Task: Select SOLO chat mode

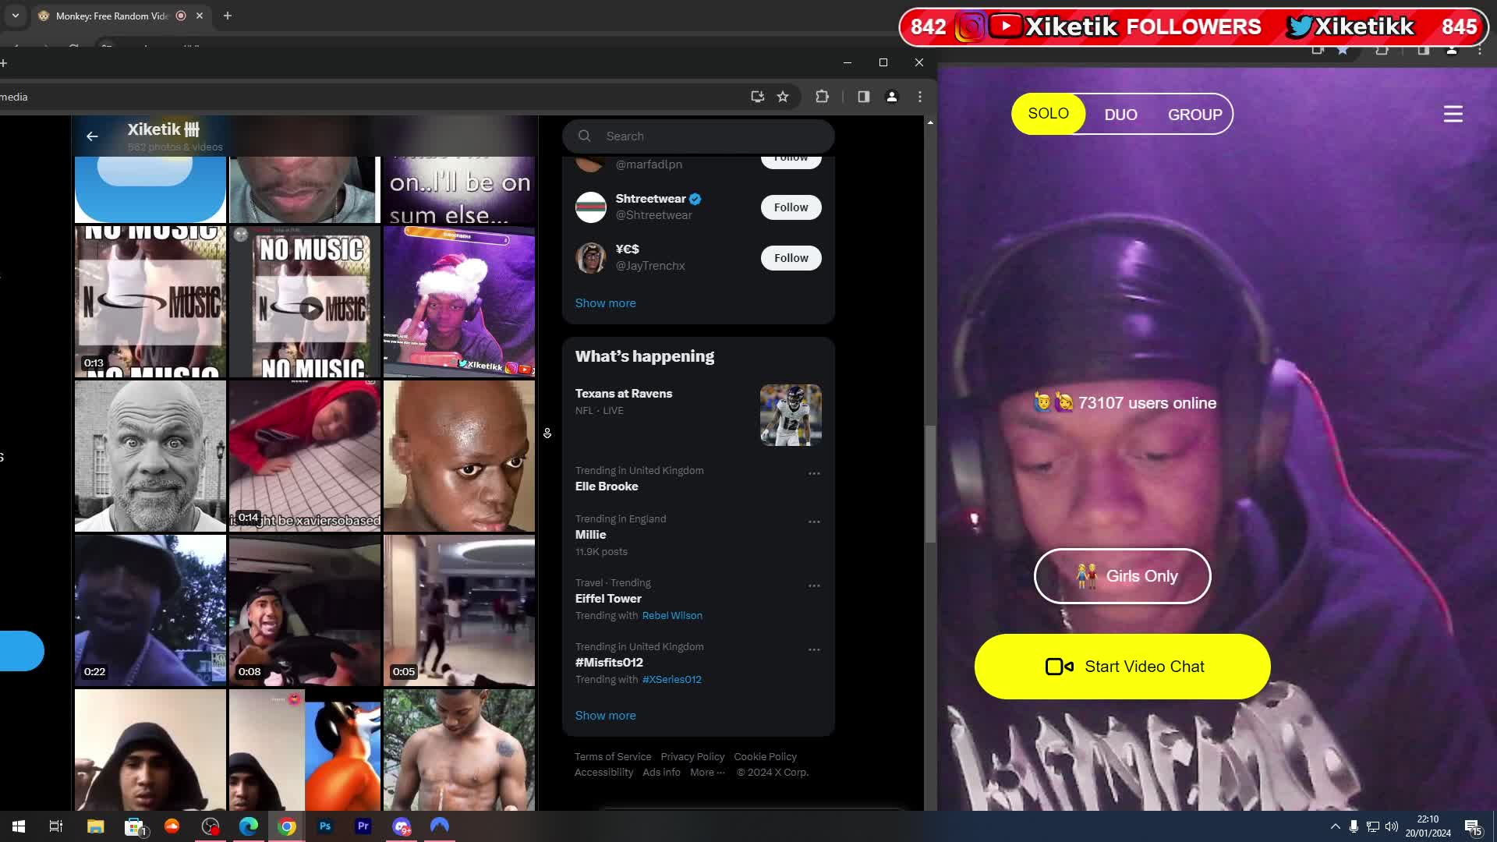Action: [x=1048, y=114]
